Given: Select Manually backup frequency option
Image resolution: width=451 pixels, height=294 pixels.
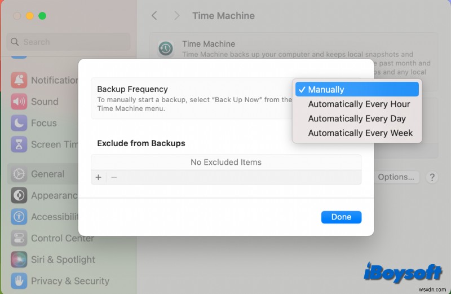Looking at the screenshot, I should 357,89.
